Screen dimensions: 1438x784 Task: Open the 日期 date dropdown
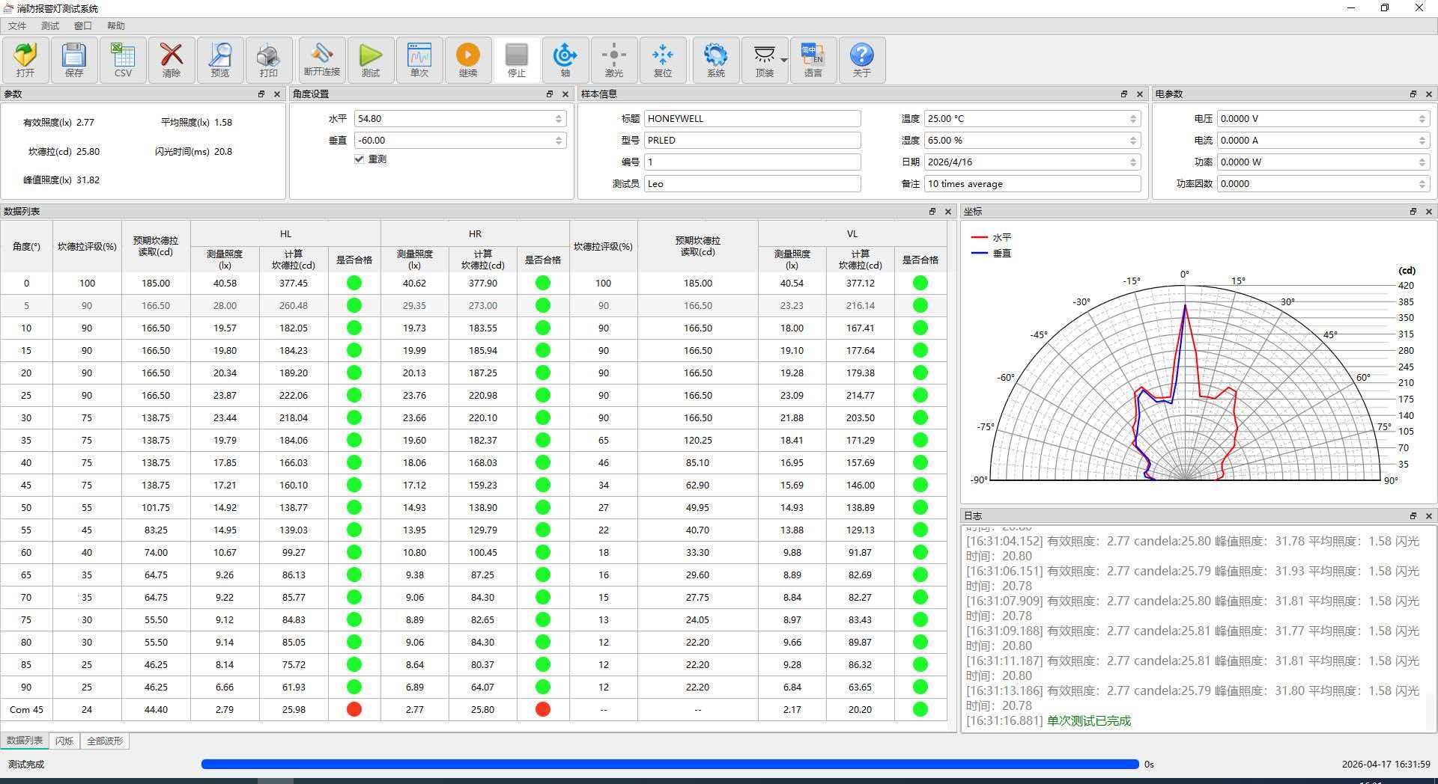(1132, 162)
